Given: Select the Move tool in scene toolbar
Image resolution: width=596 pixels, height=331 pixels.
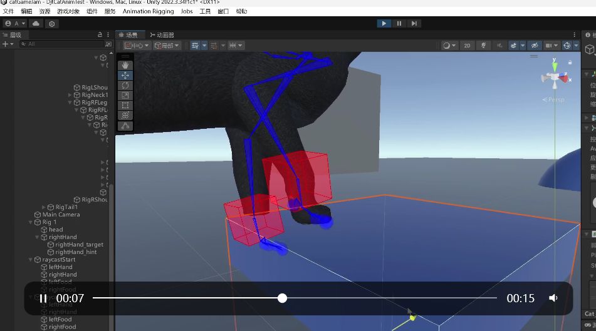Looking at the screenshot, I should [125, 75].
